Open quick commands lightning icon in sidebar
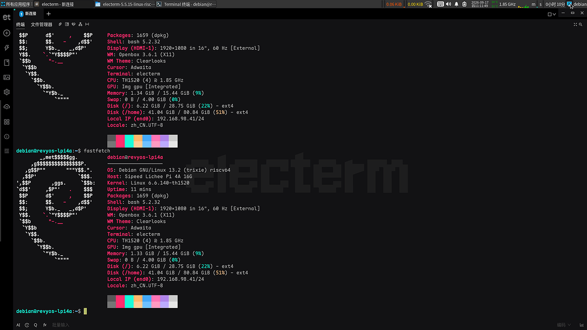Screen dimensions: 587x330 tap(6, 48)
